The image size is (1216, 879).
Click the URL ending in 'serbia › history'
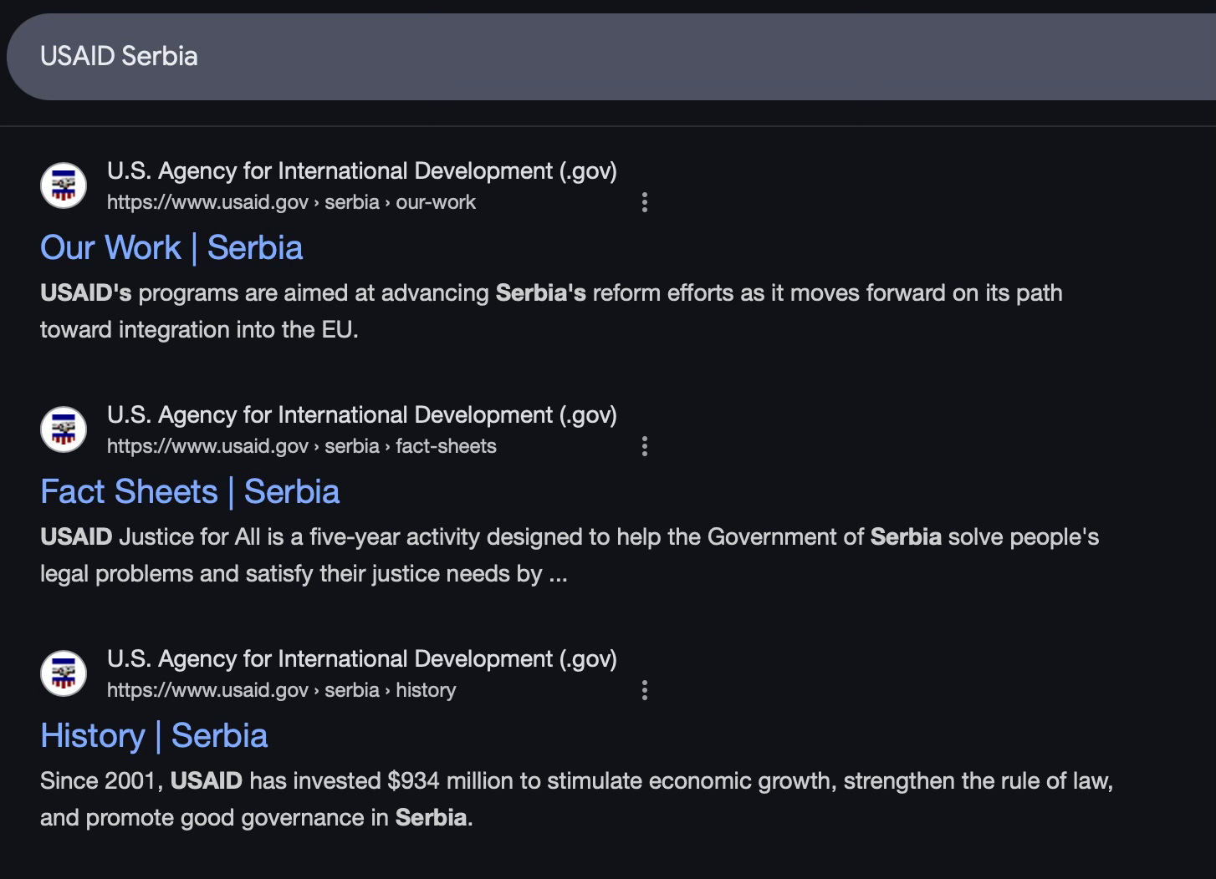(282, 690)
